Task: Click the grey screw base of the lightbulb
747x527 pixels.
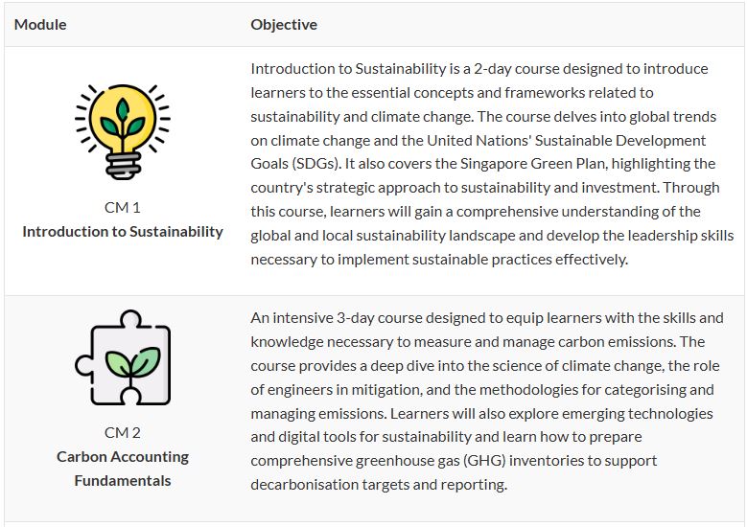Action: click(x=123, y=166)
